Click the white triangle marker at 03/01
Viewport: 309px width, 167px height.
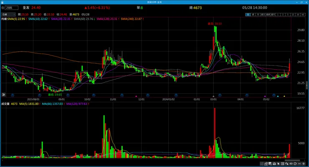213,96
